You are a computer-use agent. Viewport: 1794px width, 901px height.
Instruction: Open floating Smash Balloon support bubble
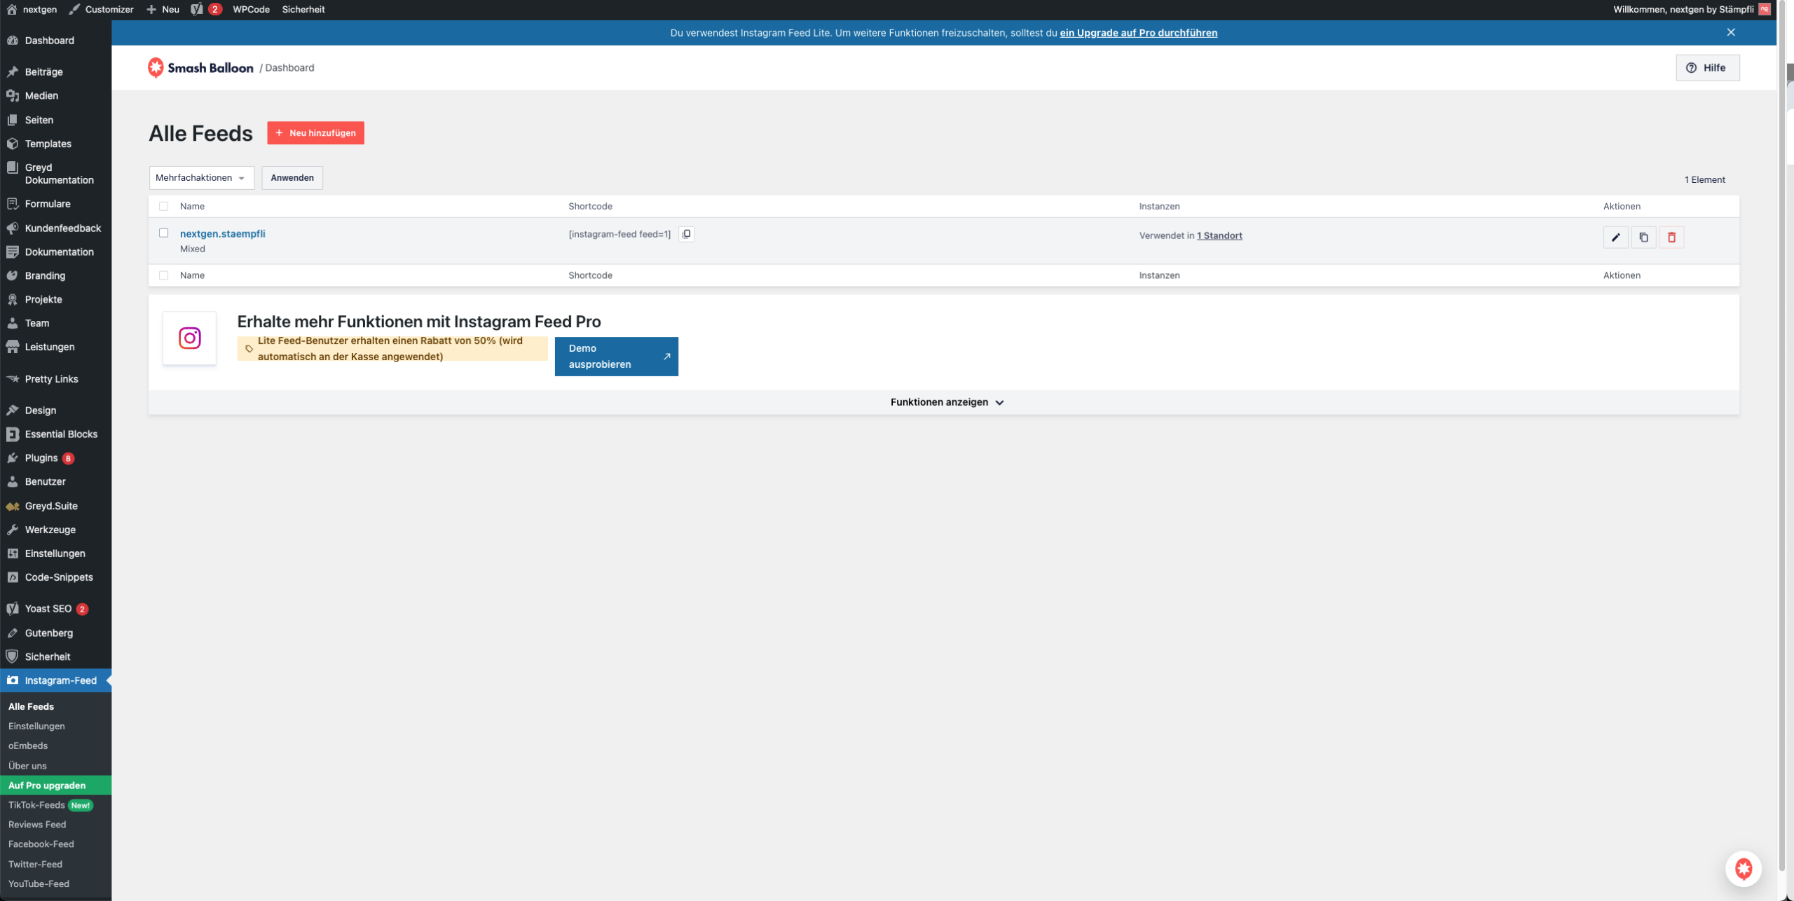pos(1743,869)
